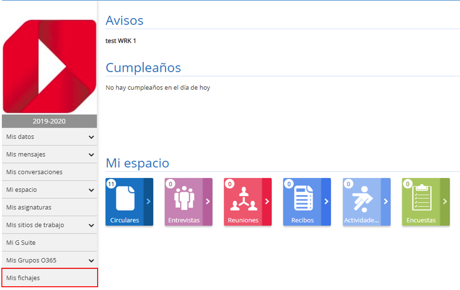Screen dimensions: 460x290
Task: Click the arrow on the Reuniones tile
Action: pos(267,202)
